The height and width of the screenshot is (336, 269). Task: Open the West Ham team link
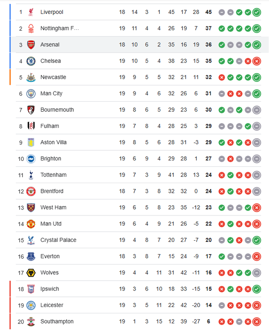coord(53,207)
